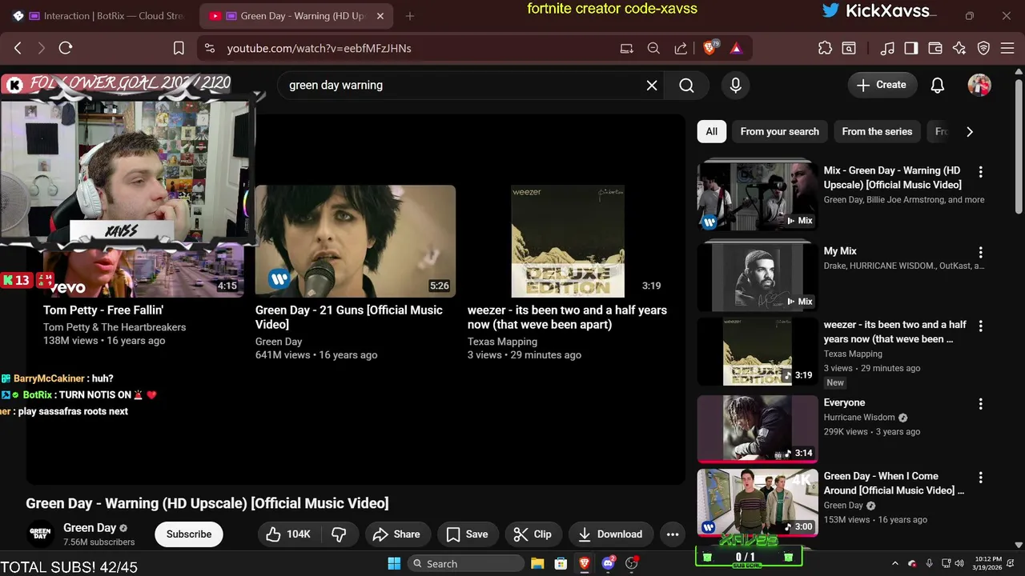Screen dimensions: 1025x576
Task: Click the Clip scissors button
Action: 533,534
